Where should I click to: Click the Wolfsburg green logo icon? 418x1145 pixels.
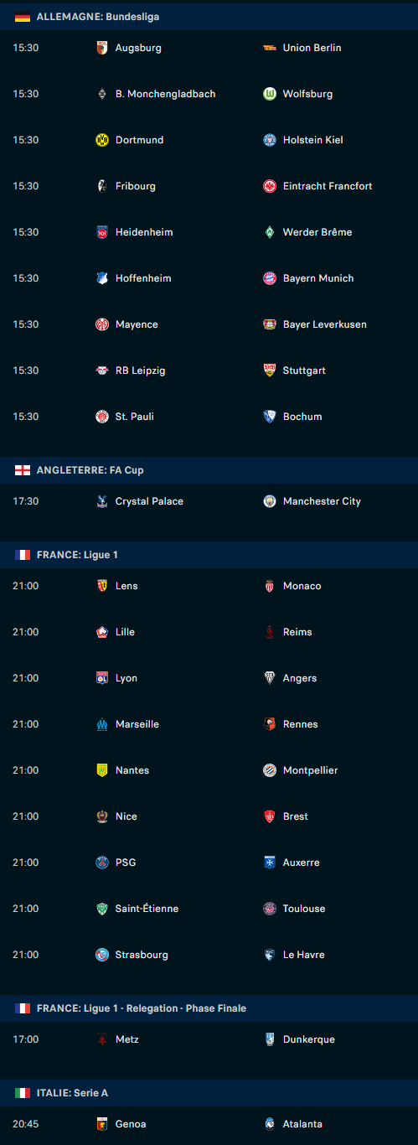[x=270, y=94]
